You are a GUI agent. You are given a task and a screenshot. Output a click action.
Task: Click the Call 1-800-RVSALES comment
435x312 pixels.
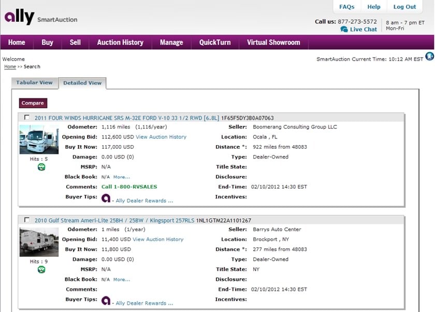pos(129,187)
